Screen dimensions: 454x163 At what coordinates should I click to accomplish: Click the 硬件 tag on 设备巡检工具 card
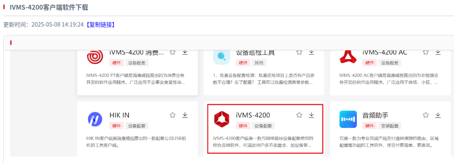coord(243,63)
